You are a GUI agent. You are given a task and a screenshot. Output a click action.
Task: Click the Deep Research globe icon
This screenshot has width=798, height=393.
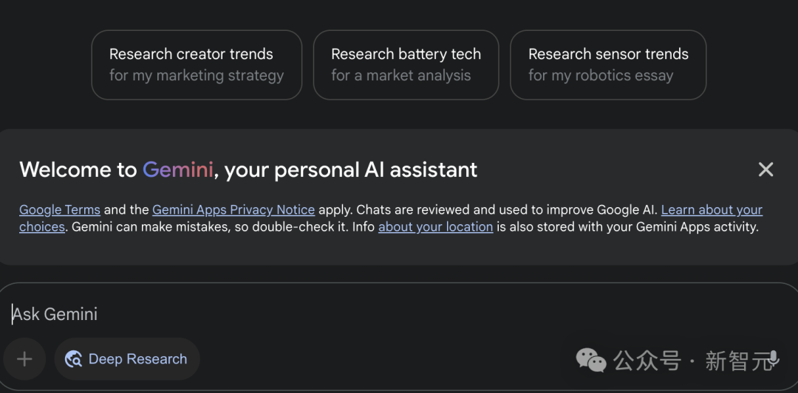pos(74,359)
